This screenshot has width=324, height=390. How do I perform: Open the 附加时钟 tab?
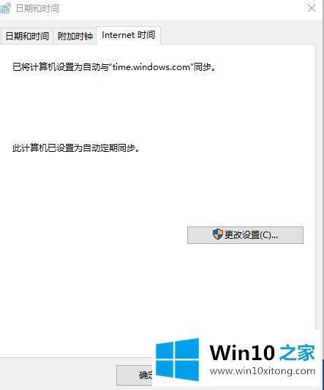pyautogui.click(x=75, y=37)
